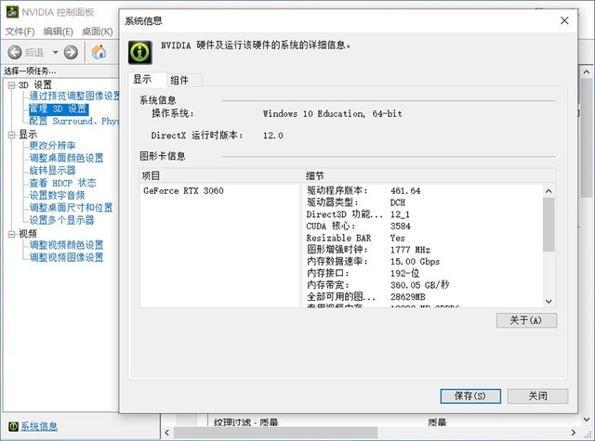Click the Back arrow icon in toolbar

pos(15,52)
